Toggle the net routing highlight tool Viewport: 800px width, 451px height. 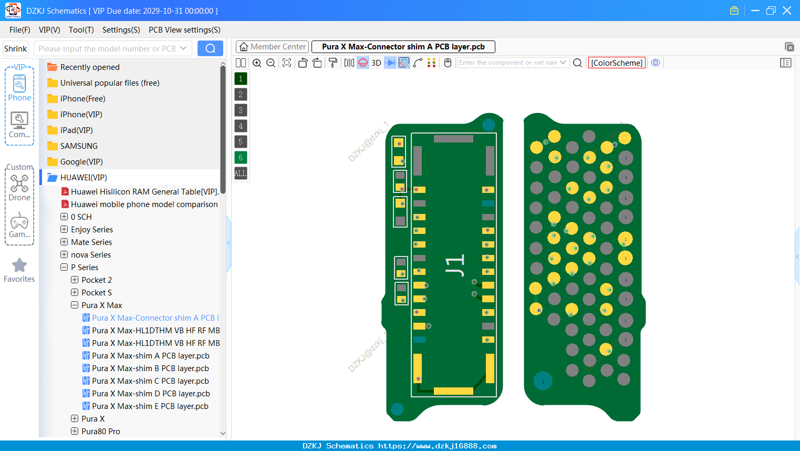point(404,63)
